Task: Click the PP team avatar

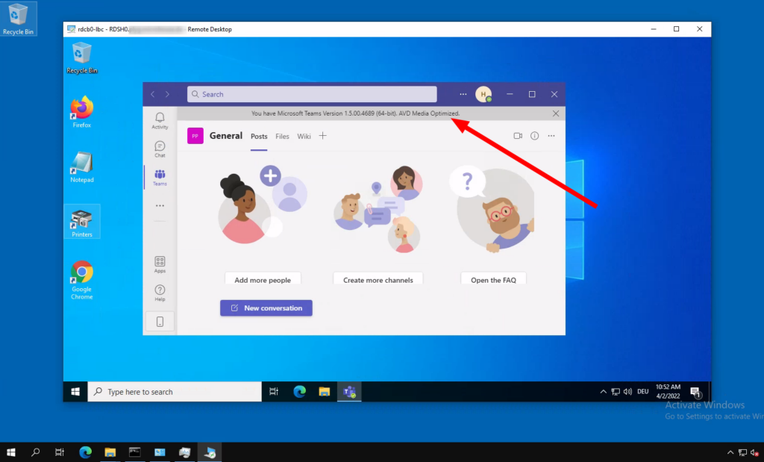Action: point(195,136)
